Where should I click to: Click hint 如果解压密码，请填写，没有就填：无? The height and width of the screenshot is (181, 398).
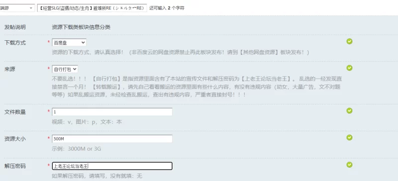click(x=97, y=176)
